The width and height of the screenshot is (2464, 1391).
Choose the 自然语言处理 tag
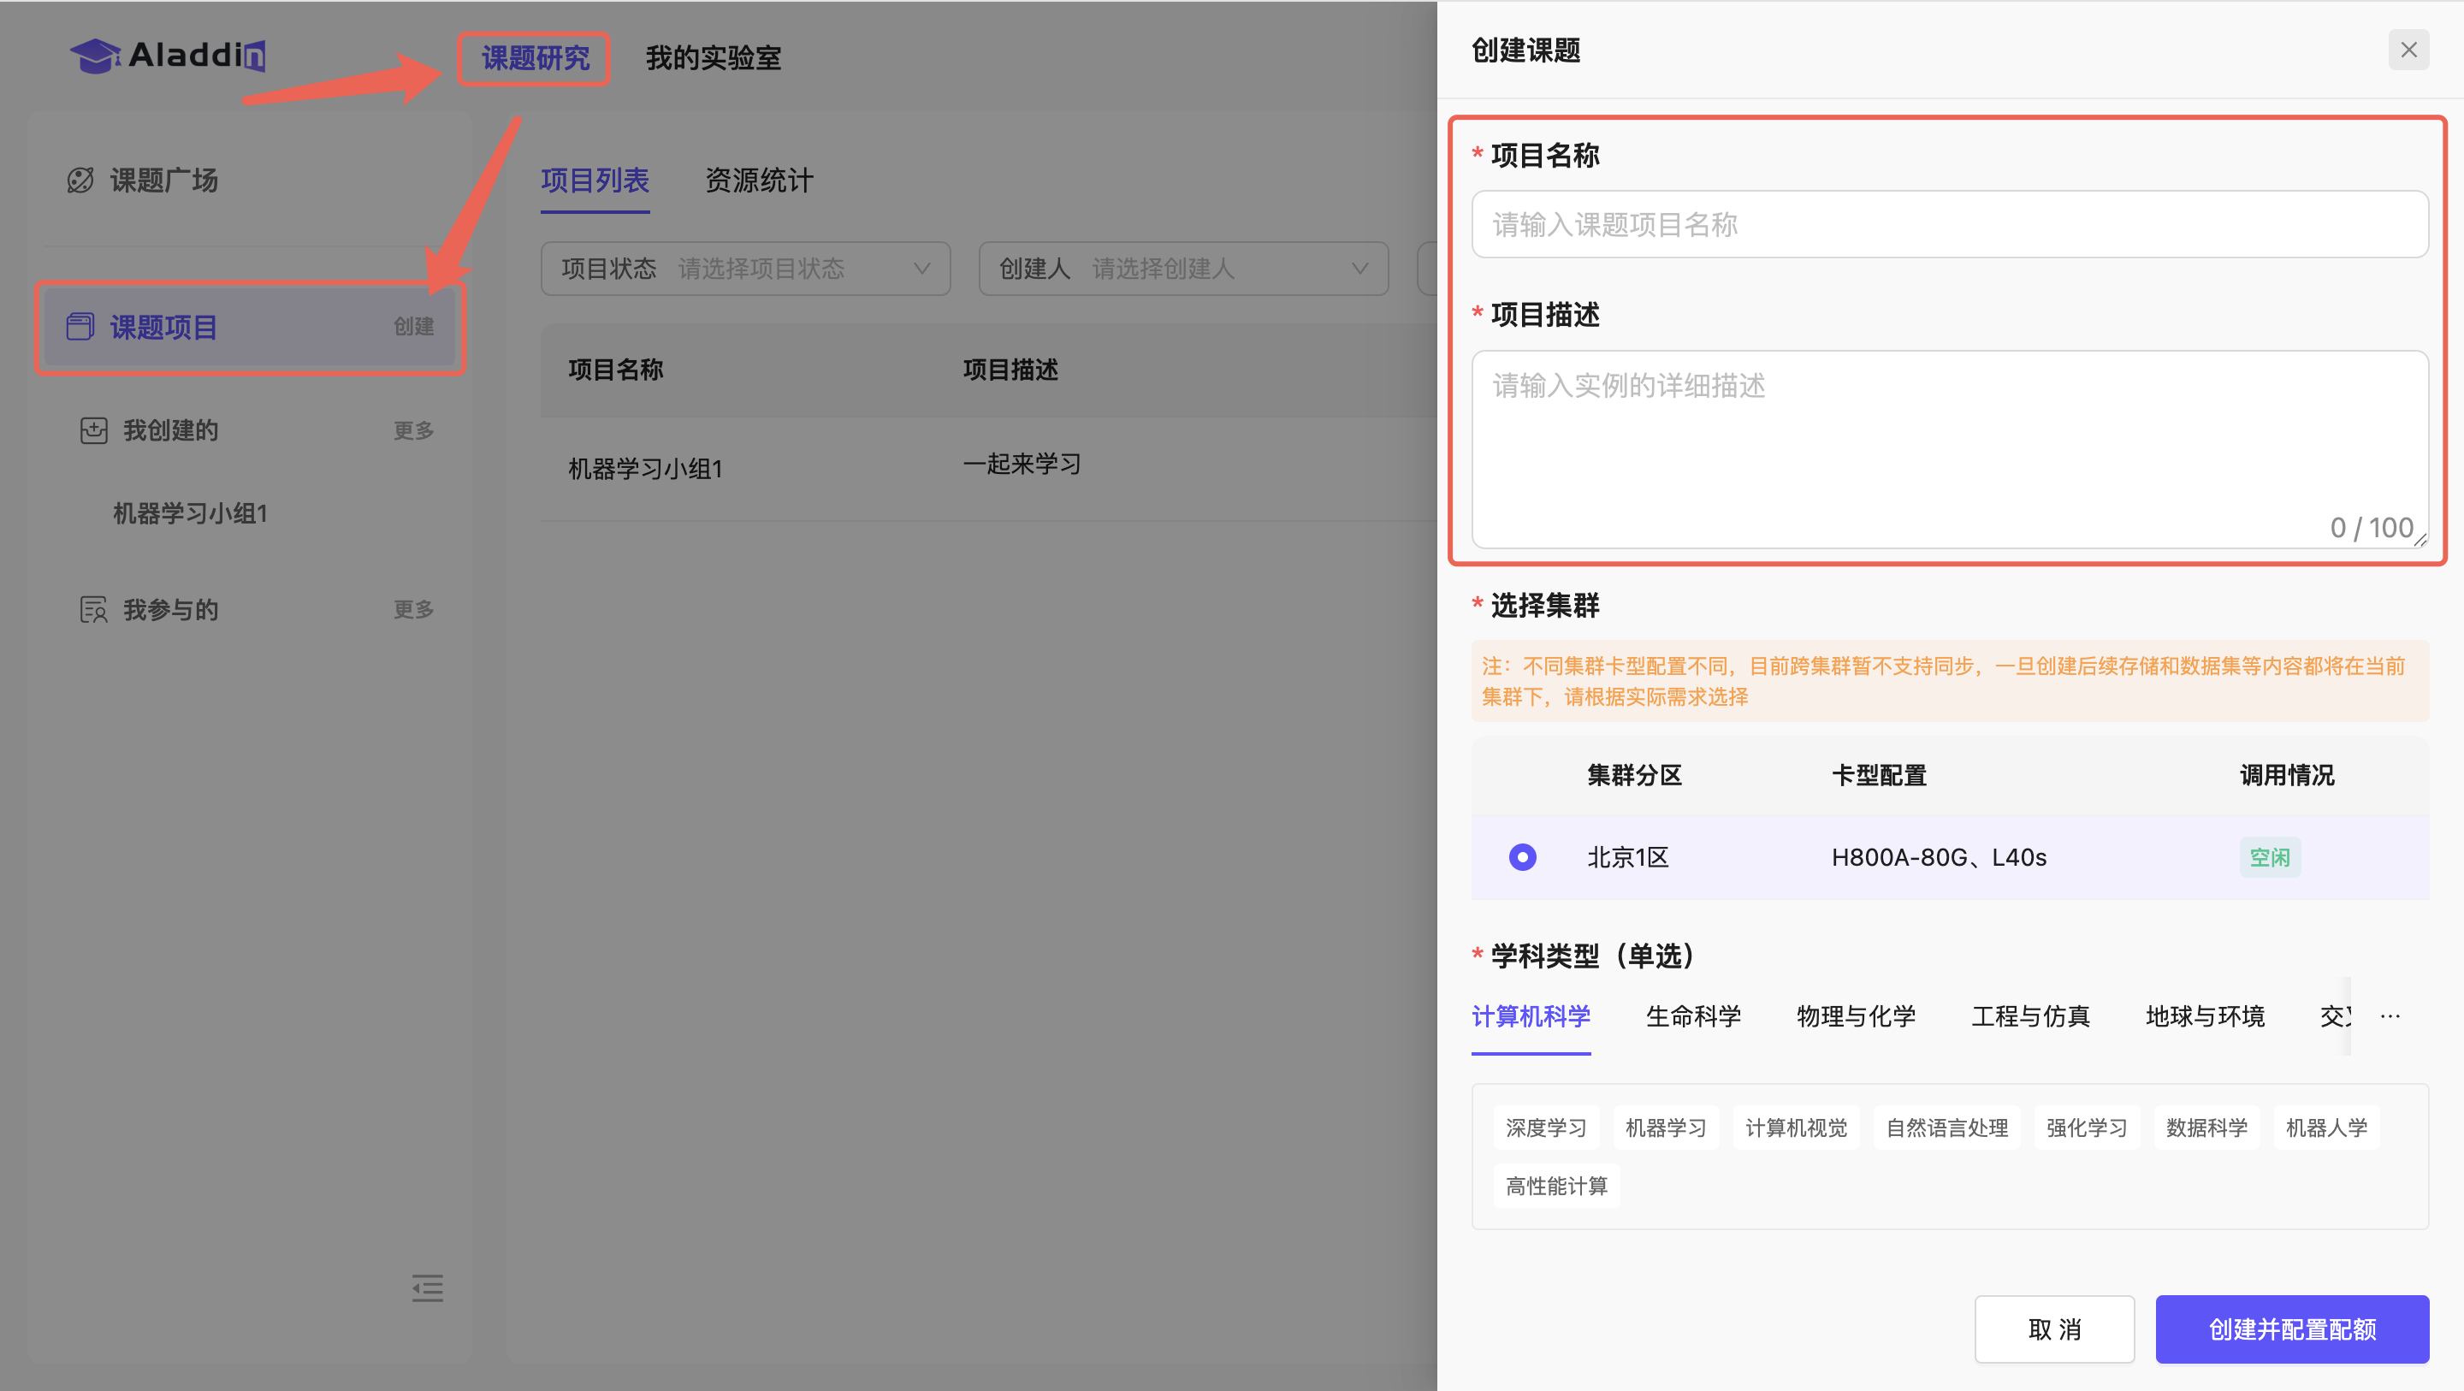point(1946,1128)
